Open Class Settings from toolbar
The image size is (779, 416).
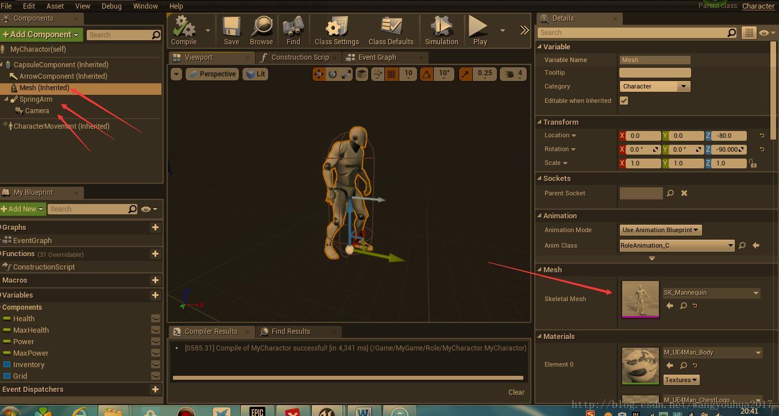pos(337,30)
